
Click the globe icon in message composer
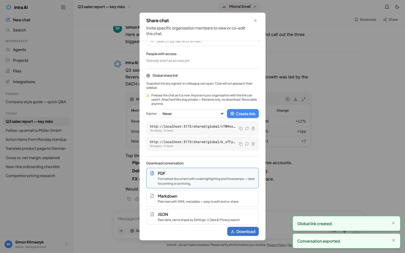coord(132,231)
